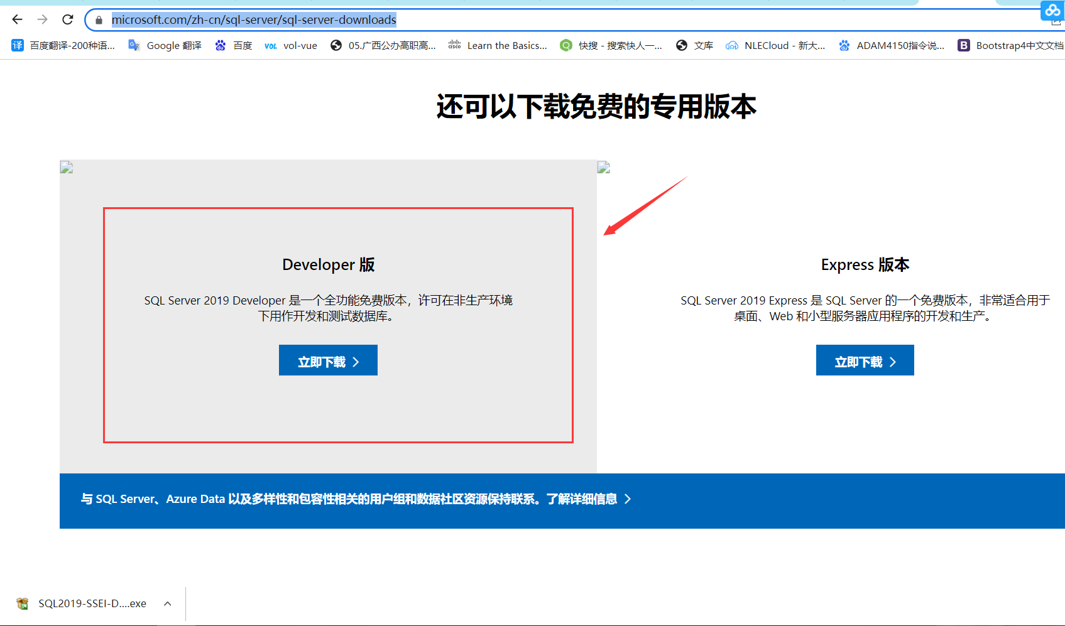Click the 还可以下载免费的专用版本 heading
The height and width of the screenshot is (626, 1065).
click(x=596, y=107)
